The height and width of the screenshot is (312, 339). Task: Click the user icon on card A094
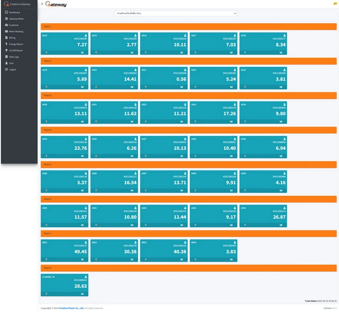tap(284, 208)
